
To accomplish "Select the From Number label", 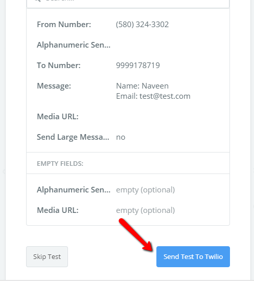I will click(x=64, y=25).
